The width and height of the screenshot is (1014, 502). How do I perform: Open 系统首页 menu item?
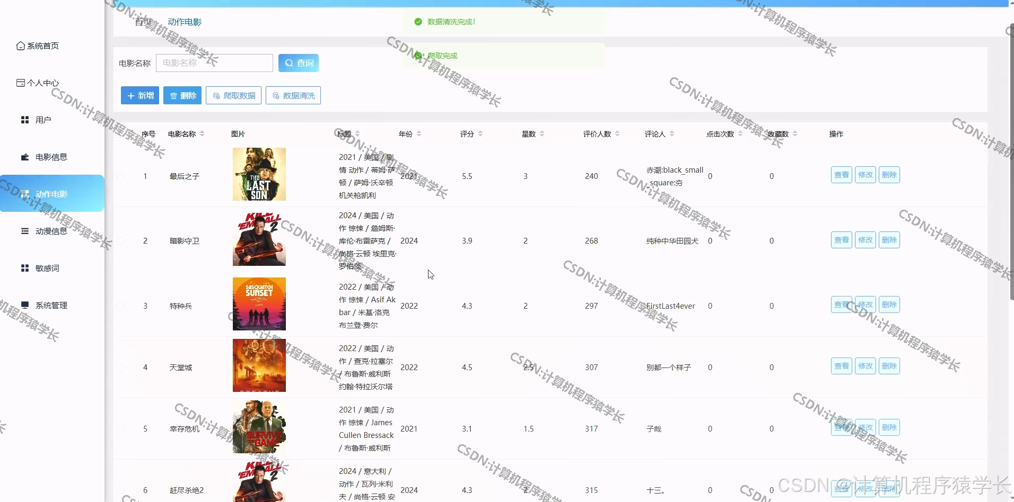coord(52,46)
